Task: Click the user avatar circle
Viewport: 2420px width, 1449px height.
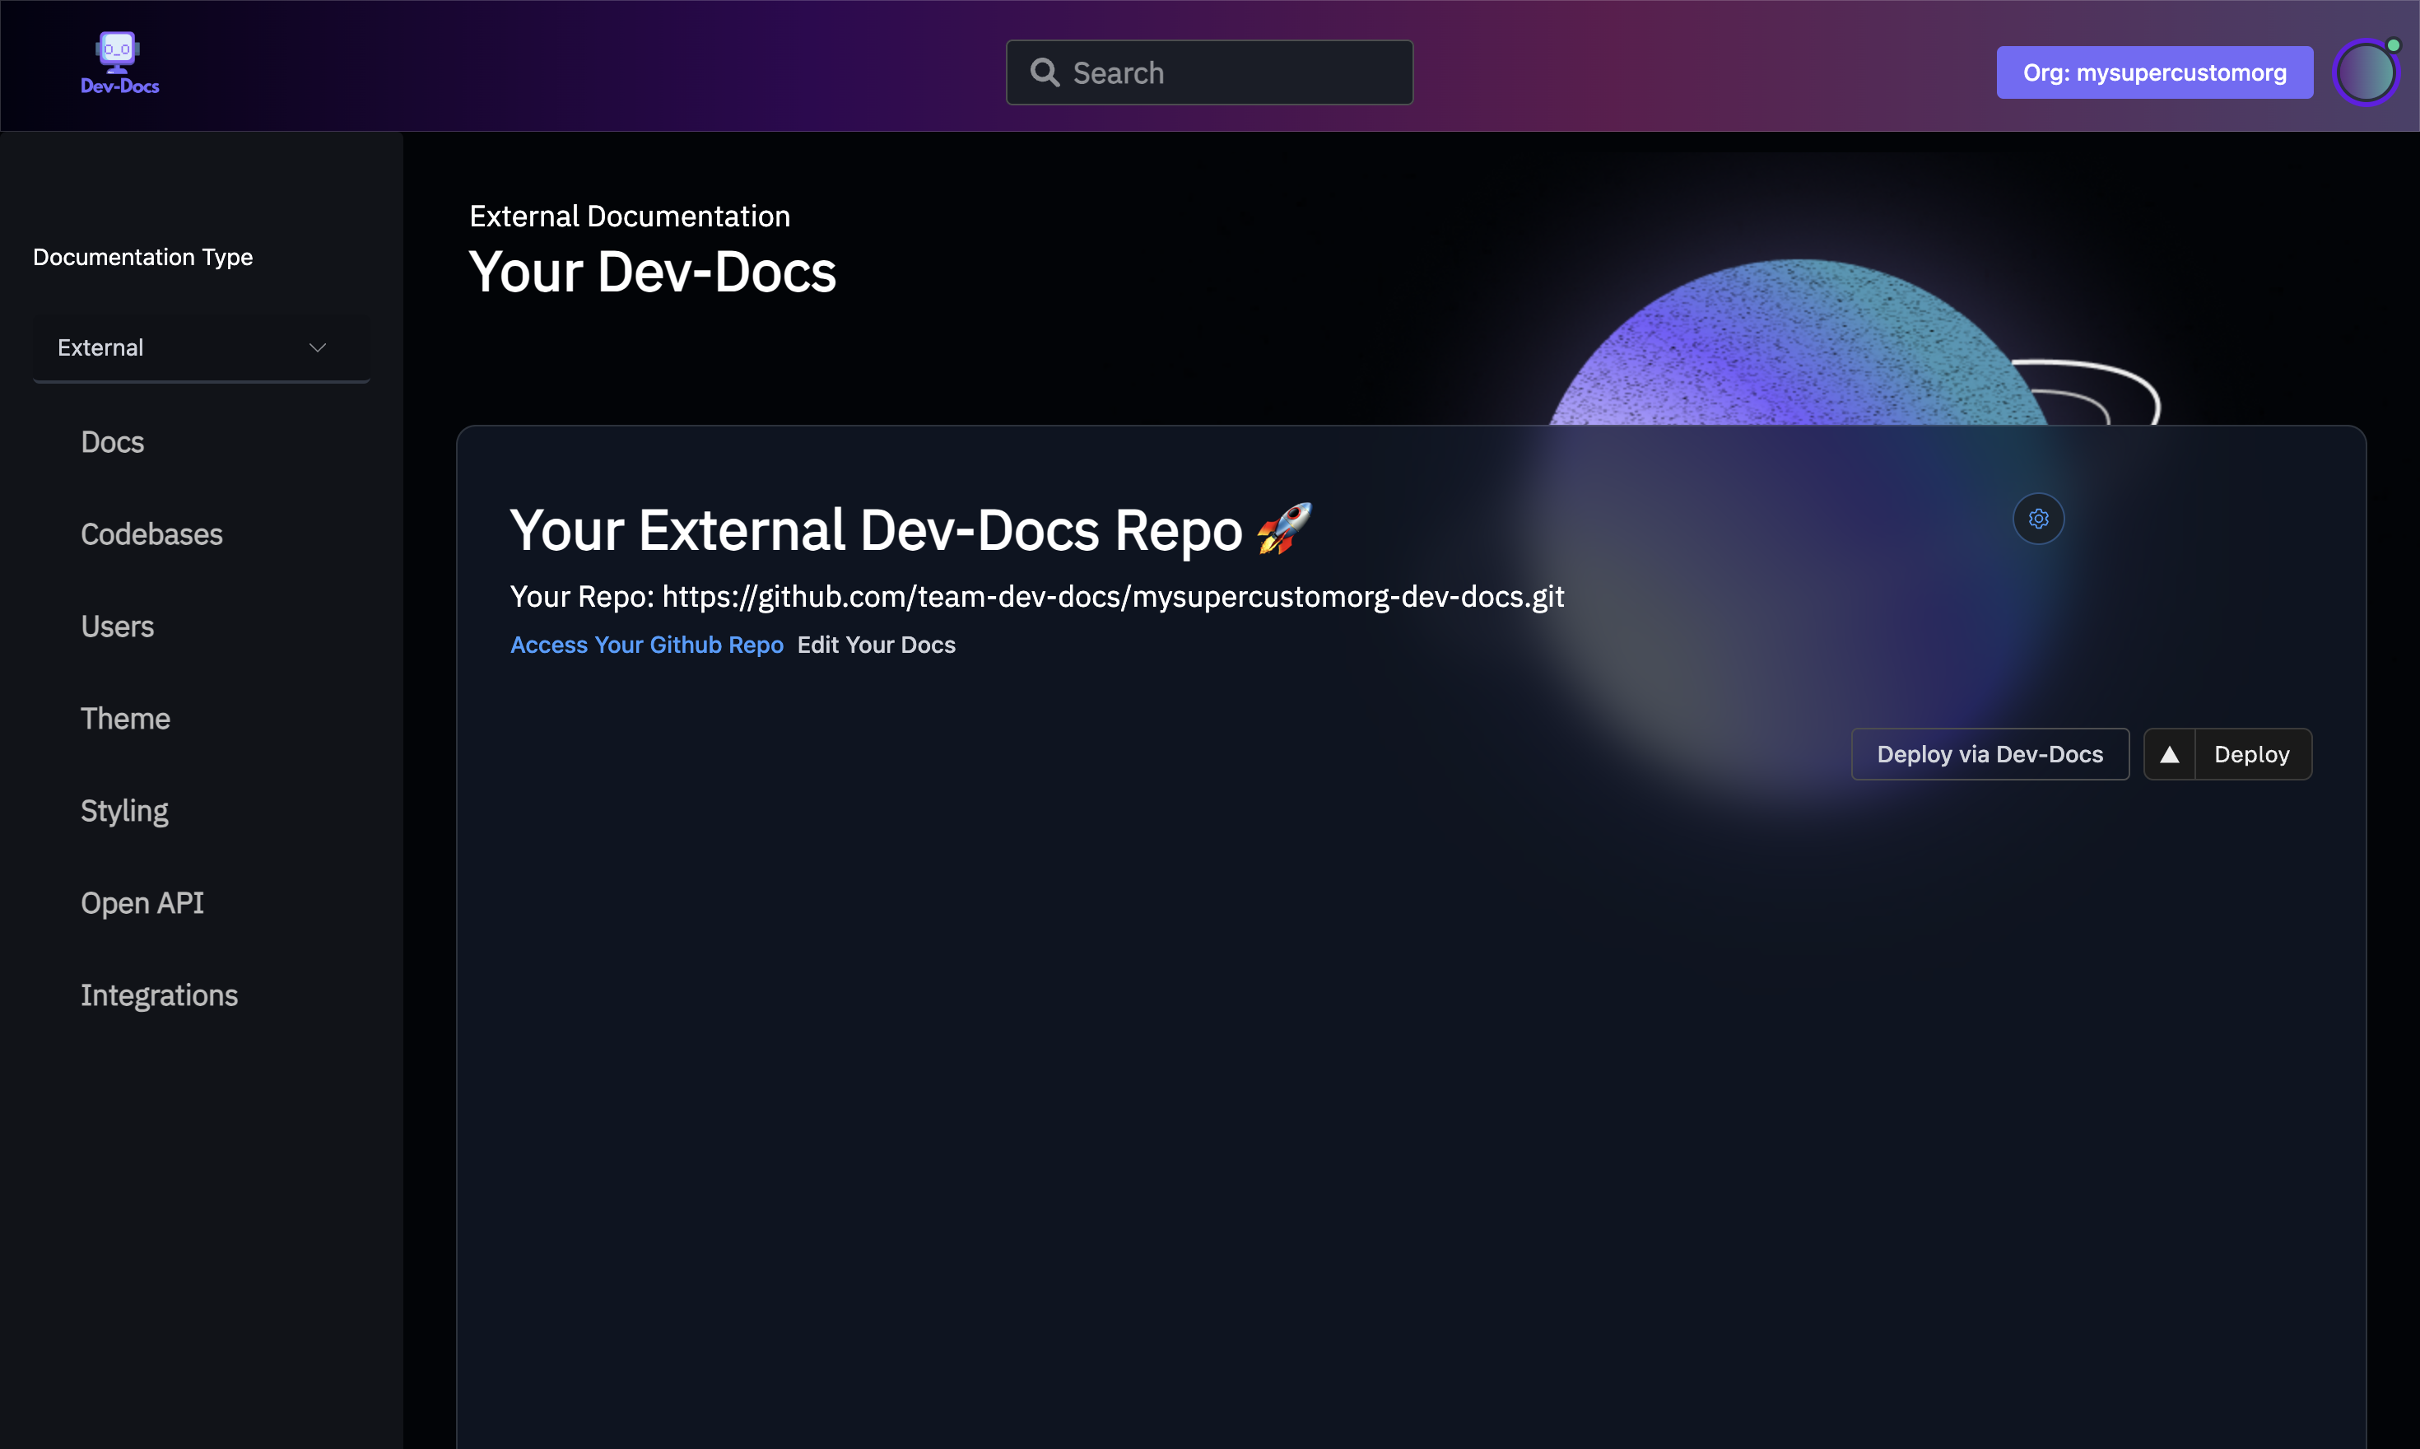Action: pyautogui.click(x=2366, y=72)
